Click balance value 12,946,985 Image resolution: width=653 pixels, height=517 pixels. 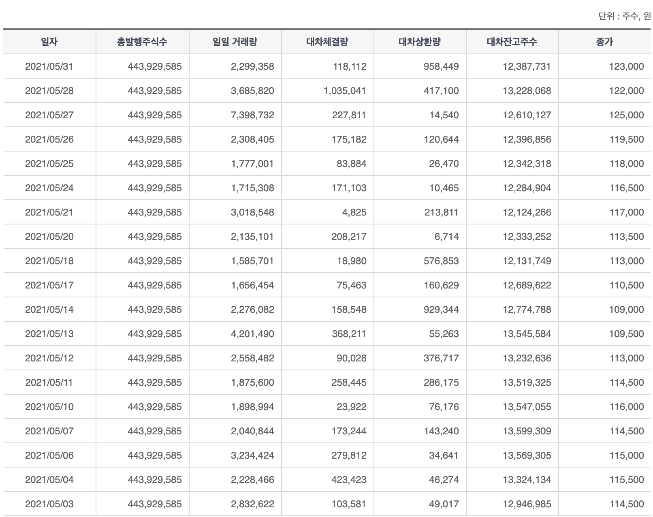527,504
